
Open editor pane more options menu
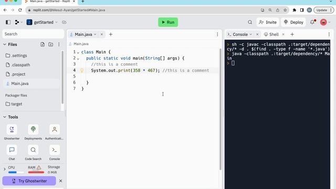tap(217, 34)
